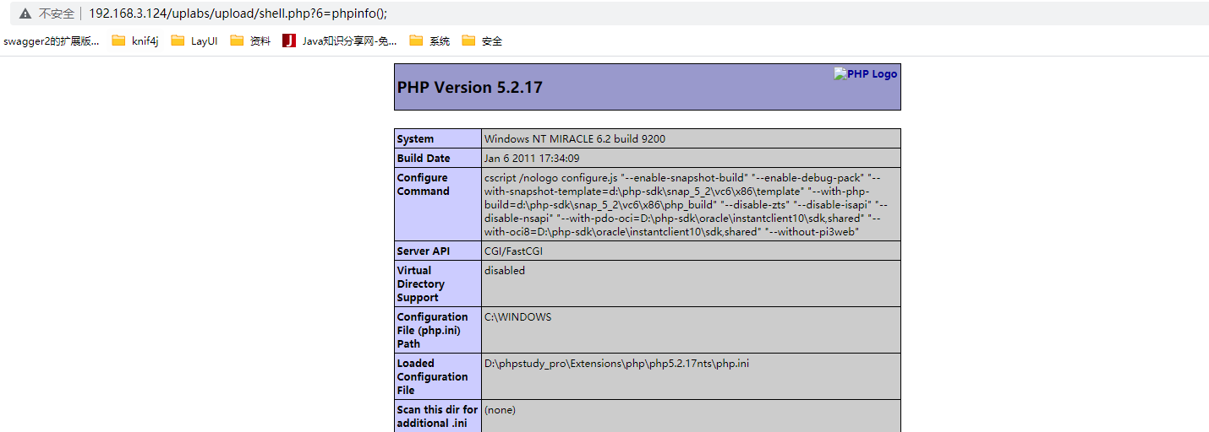
Task: Click the C:\WINDOWS value
Action: click(x=517, y=317)
